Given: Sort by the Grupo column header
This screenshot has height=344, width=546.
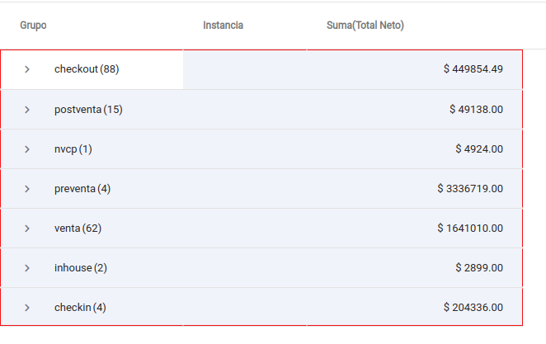Looking at the screenshot, I should coord(33,26).
